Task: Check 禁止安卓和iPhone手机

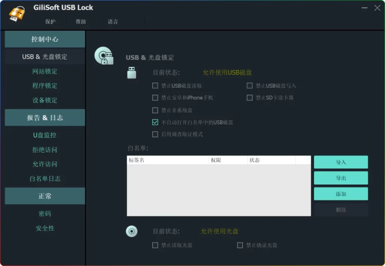Action: [x=155, y=97]
